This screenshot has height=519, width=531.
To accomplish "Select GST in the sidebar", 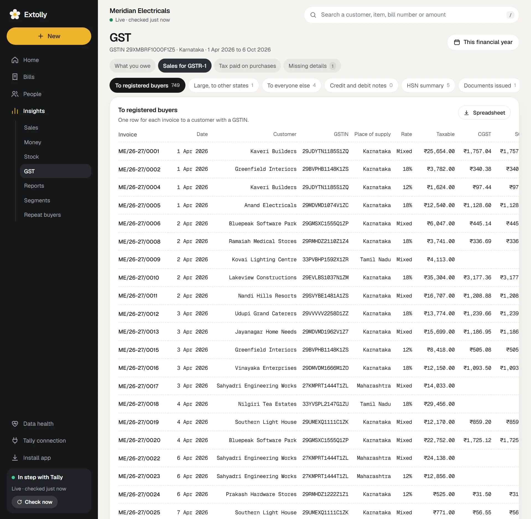I will click(56, 171).
